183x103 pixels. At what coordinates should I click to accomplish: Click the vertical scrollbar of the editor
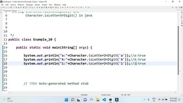click(178, 50)
